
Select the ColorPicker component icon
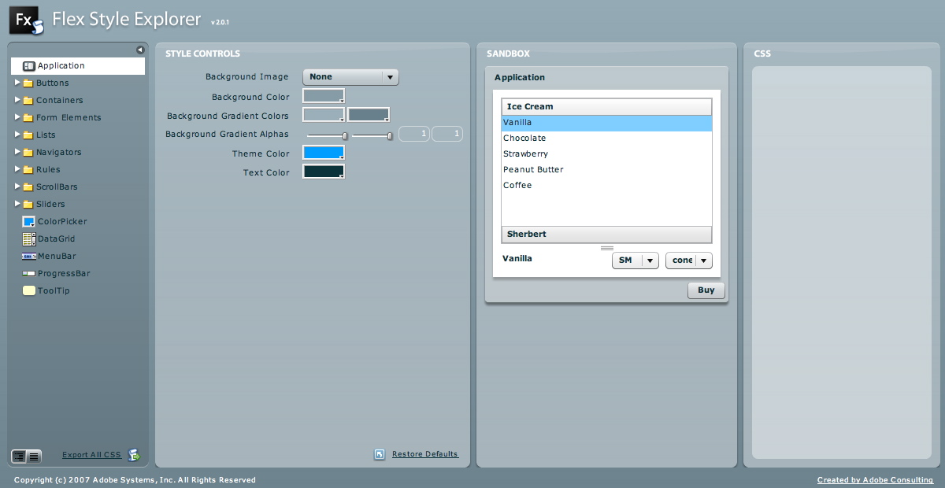29,222
